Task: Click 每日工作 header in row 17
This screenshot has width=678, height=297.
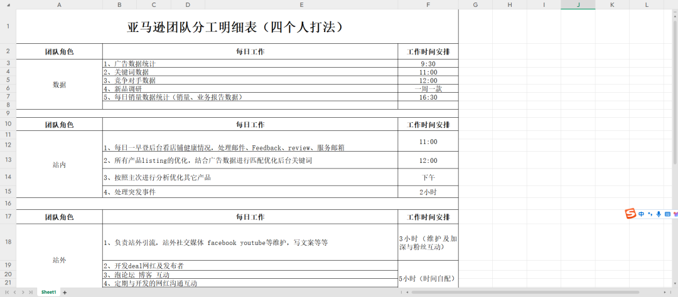Action: [250, 216]
